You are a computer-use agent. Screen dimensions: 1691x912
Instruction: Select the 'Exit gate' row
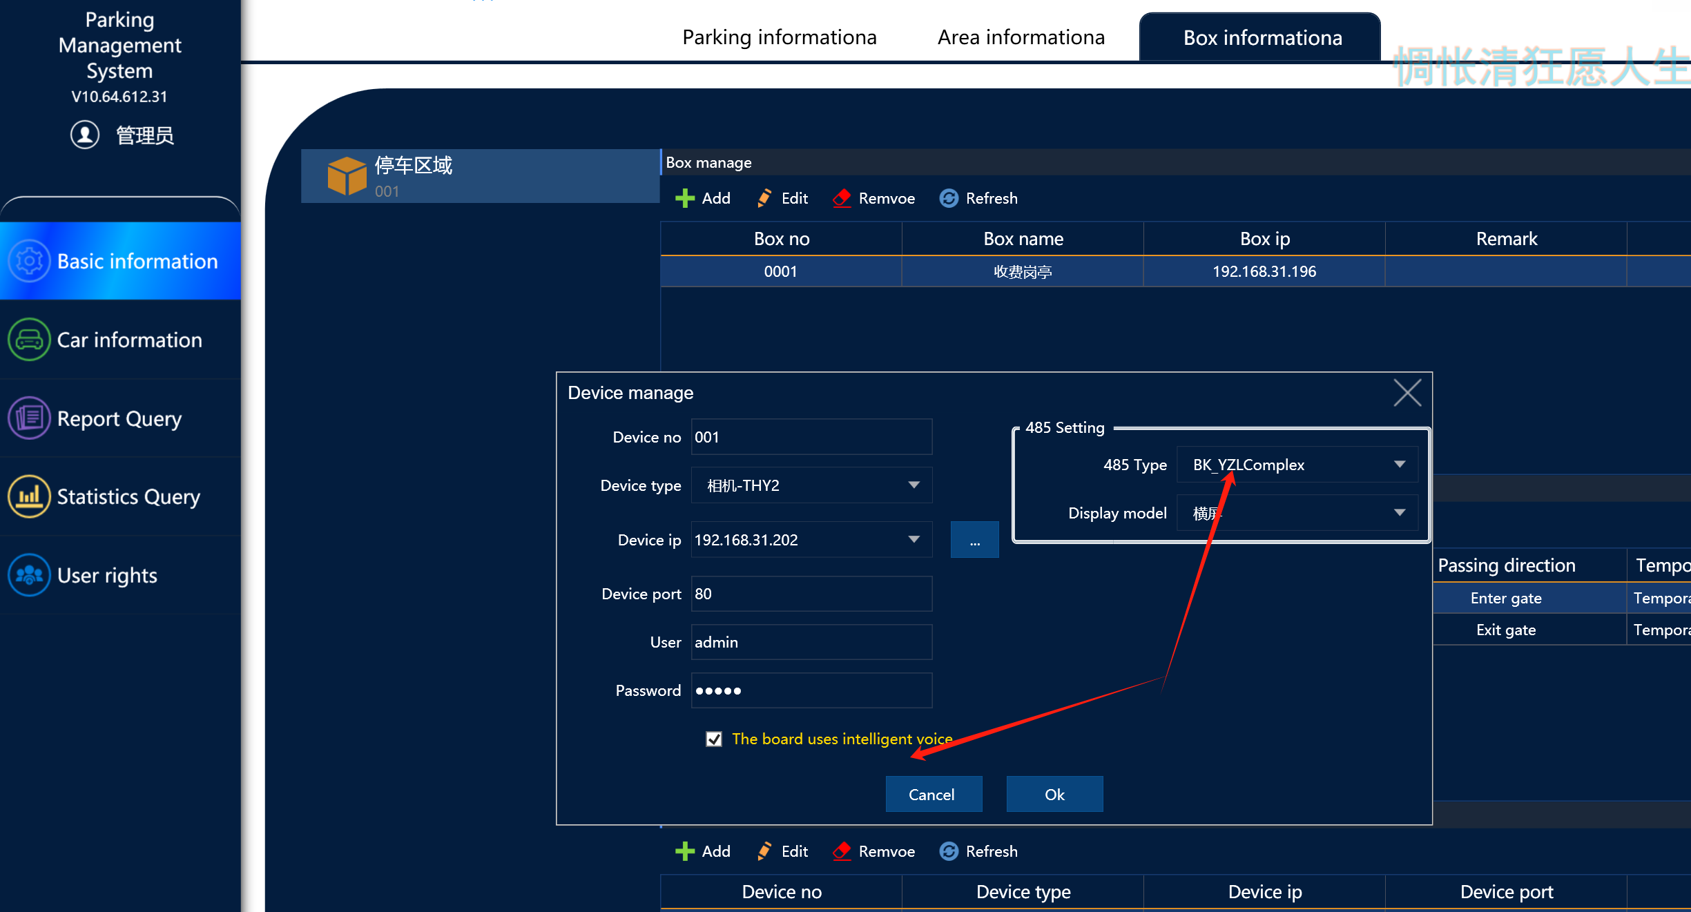pos(1562,630)
